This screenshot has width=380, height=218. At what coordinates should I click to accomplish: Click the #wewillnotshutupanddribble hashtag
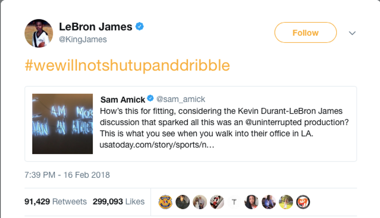click(x=127, y=66)
